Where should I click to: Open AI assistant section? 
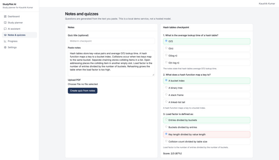[x=19, y=29]
